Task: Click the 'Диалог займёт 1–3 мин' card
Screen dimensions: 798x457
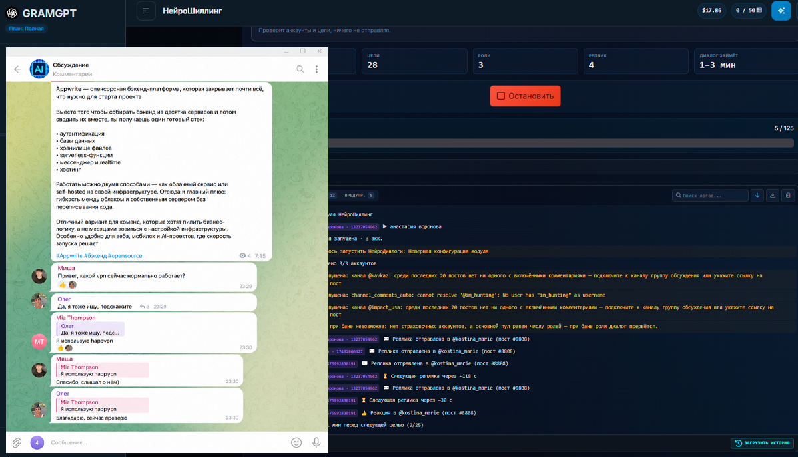Action: pos(746,61)
